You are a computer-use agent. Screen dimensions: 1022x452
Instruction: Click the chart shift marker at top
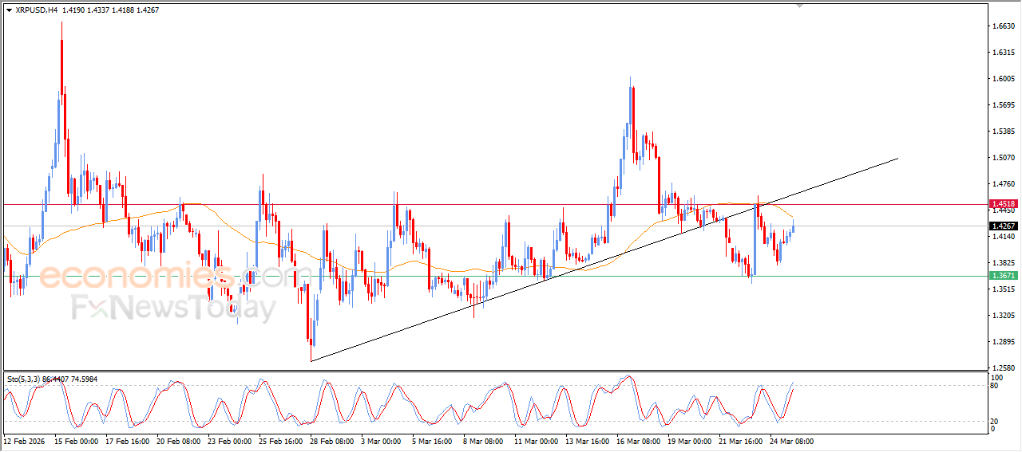coord(799,5)
